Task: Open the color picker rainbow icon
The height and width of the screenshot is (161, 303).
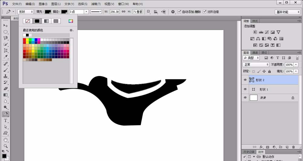Action: point(71,21)
